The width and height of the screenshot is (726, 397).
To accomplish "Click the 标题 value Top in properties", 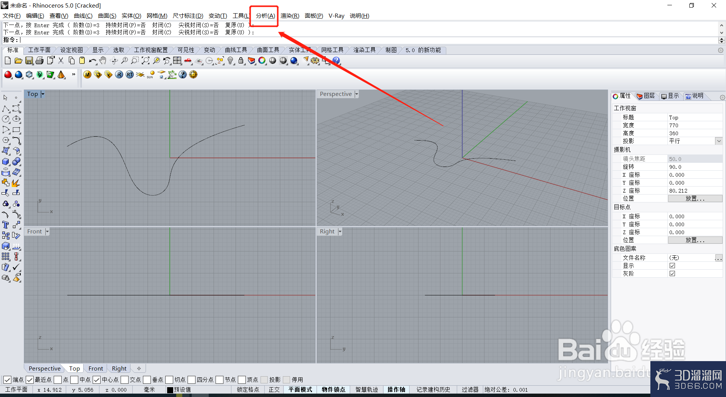I will (695, 117).
